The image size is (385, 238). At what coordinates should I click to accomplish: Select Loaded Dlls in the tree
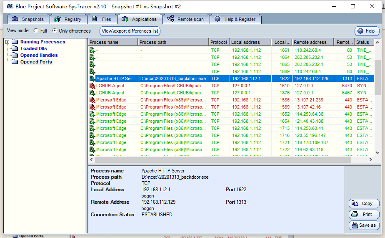pos(34,48)
